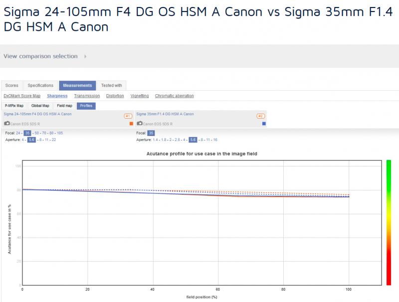Choose aperture 4 for Sigma 24-105mm

22,140
